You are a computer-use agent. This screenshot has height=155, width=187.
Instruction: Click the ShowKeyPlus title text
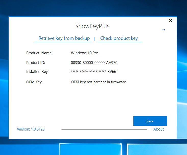92,26
